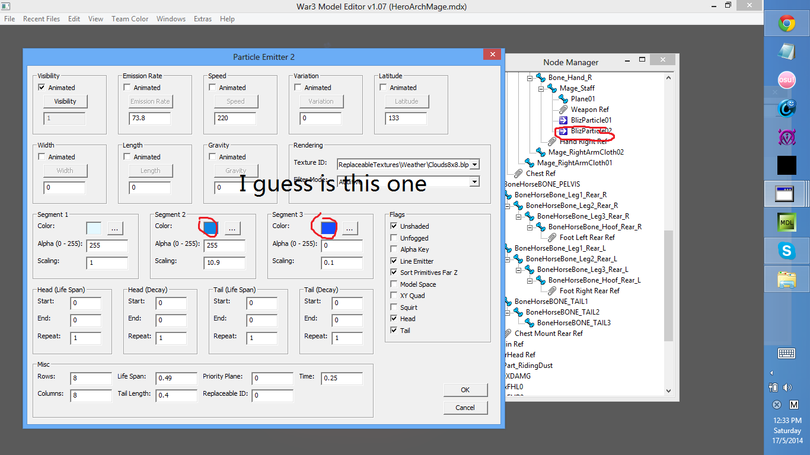The width and height of the screenshot is (810, 455).
Task: Open the MDL application in the taskbar
Action: tap(787, 222)
